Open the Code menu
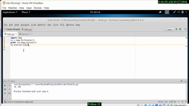The width and height of the screenshot is (189, 106). click(33, 25)
